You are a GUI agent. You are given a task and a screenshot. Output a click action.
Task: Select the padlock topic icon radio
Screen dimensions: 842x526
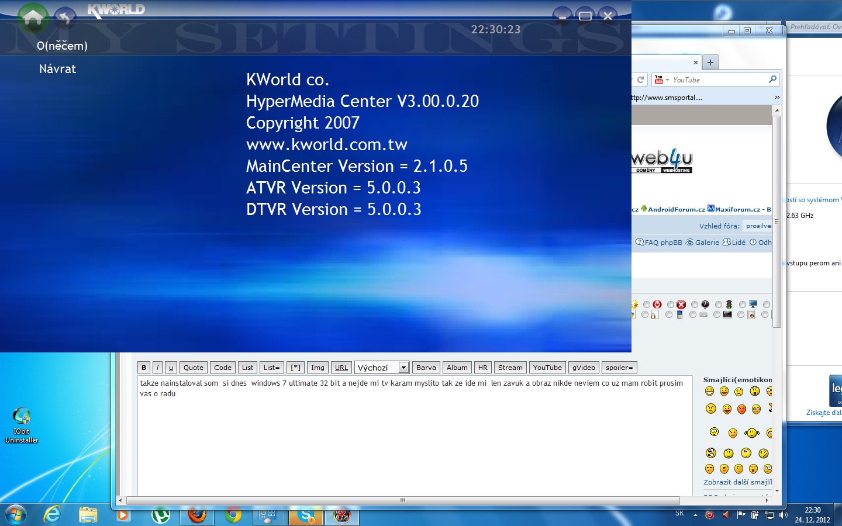645,314
